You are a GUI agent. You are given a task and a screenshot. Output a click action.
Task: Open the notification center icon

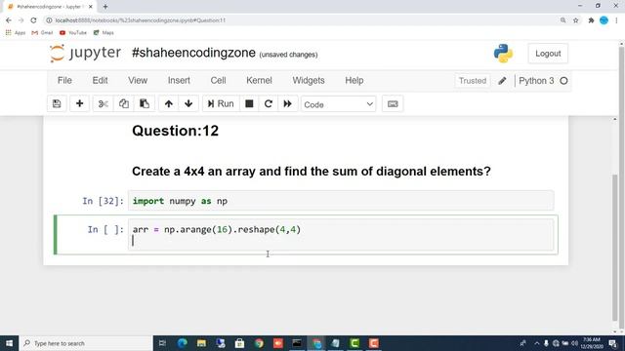pos(613,343)
